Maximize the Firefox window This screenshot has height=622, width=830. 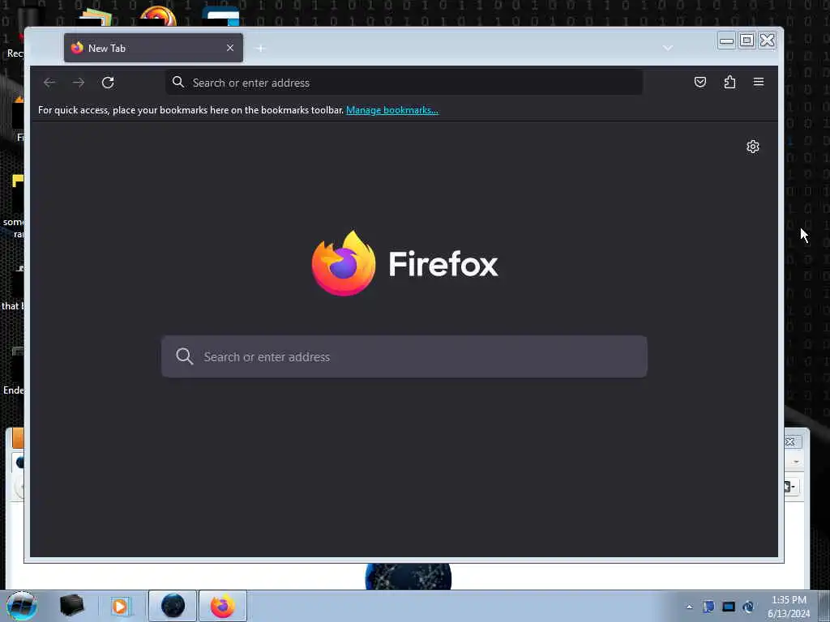click(x=747, y=40)
